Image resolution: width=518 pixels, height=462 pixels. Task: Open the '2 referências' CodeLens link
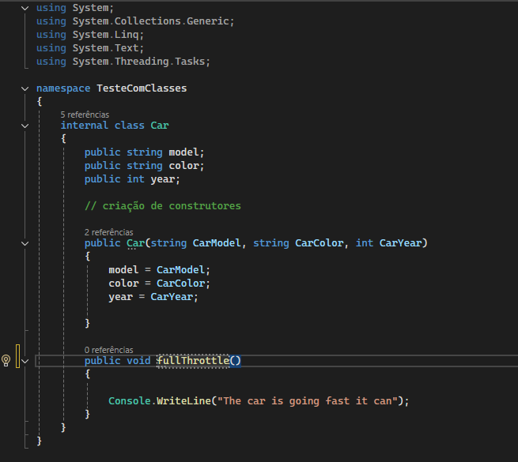(108, 232)
